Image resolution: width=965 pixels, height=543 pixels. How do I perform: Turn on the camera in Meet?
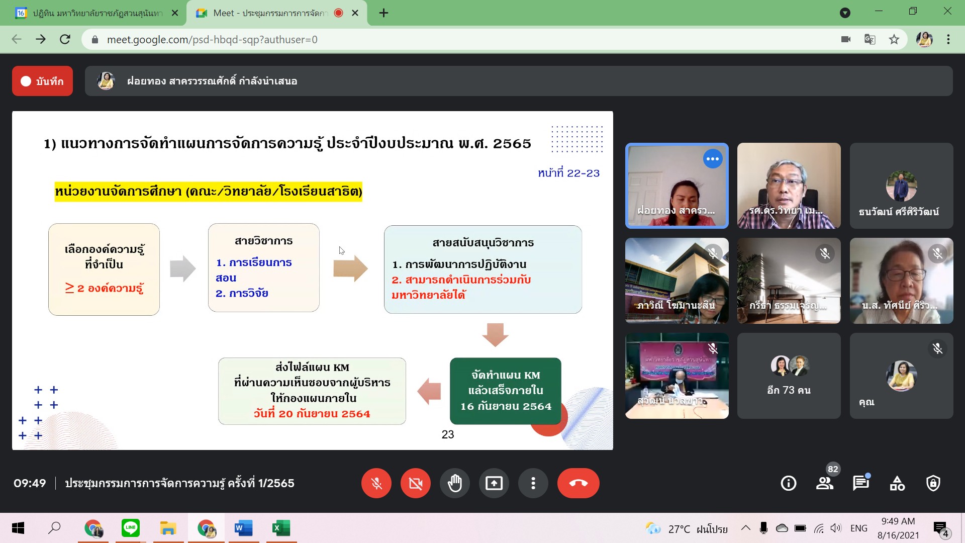(415, 483)
